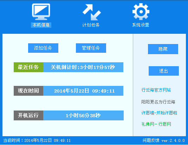
Task: Open the 管理任务 button
Action: tap(91, 48)
